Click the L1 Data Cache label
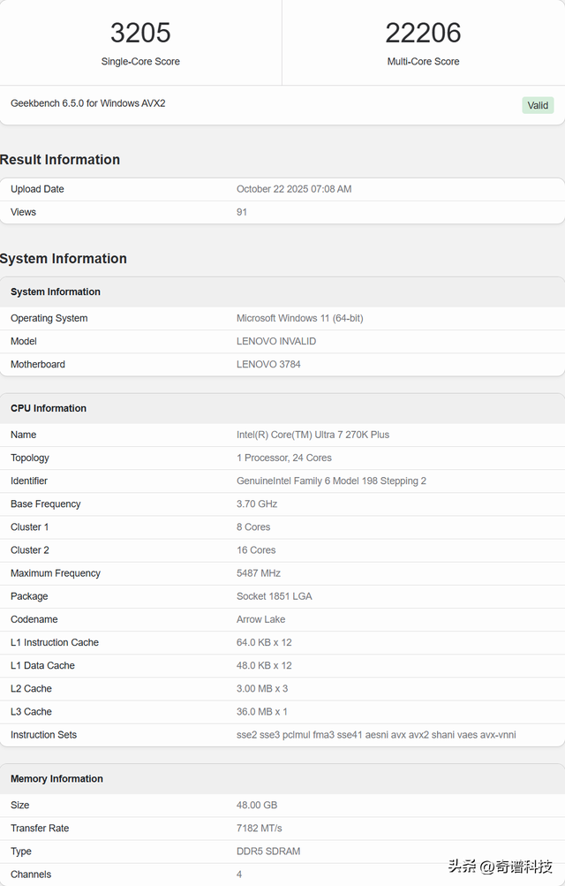The height and width of the screenshot is (886, 565). point(43,666)
